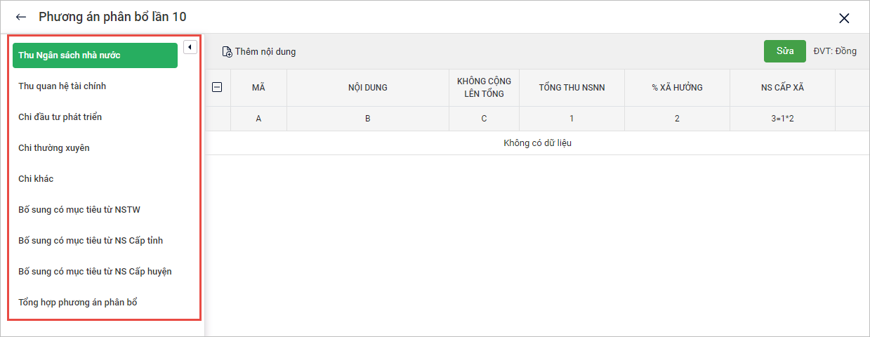Screen dimensions: 870x337
Task: Click the NS CẤP XÃ column header
Action: (x=782, y=88)
